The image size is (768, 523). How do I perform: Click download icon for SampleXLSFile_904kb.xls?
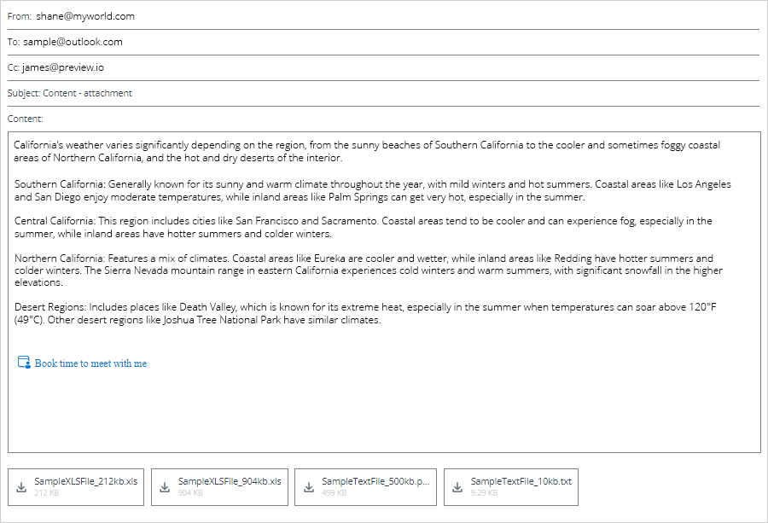pos(165,487)
